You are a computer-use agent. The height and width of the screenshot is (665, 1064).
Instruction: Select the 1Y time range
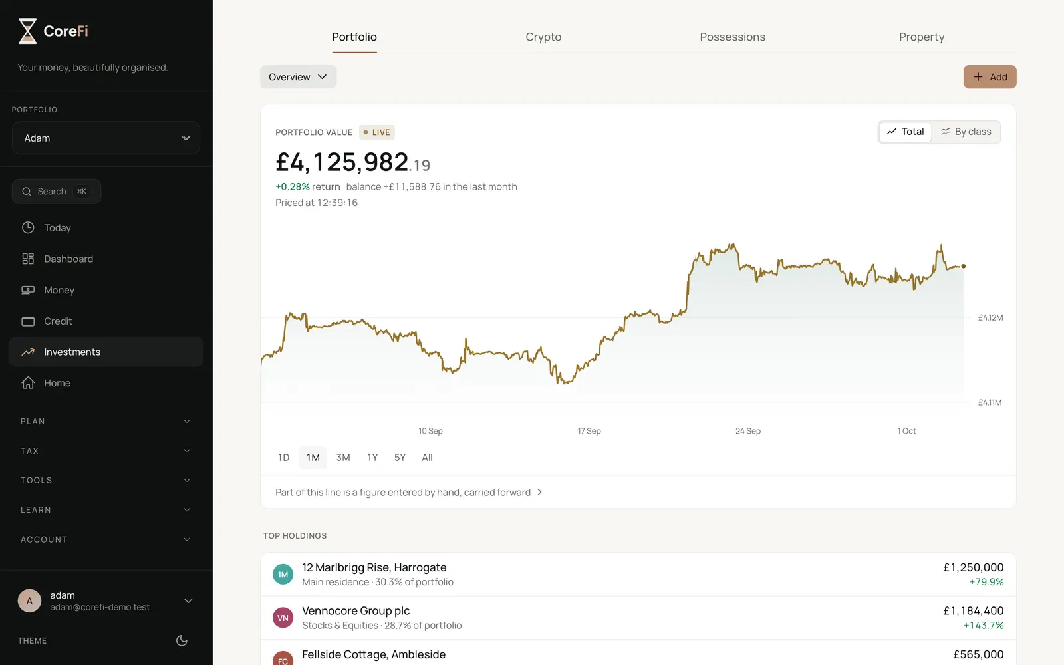(x=372, y=458)
